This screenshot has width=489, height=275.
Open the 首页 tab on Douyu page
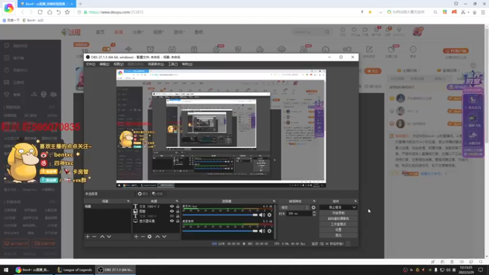(x=100, y=32)
